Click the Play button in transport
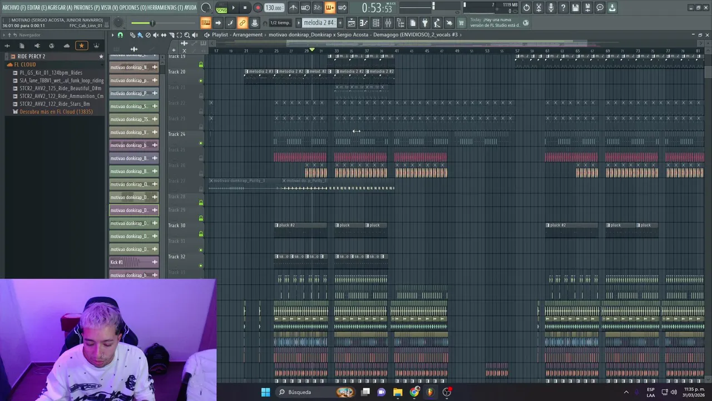Image resolution: width=712 pixels, height=401 pixels. 233,8
